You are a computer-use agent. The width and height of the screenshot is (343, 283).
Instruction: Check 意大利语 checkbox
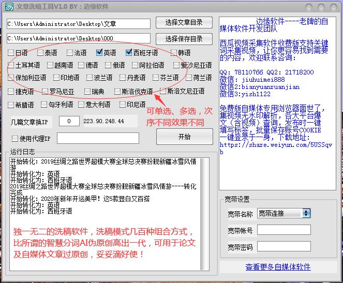point(81,105)
